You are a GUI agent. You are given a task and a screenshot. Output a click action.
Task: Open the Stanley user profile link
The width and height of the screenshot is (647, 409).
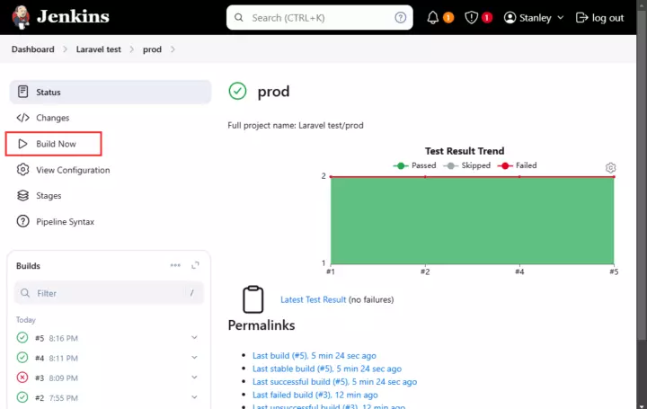click(x=536, y=18)
